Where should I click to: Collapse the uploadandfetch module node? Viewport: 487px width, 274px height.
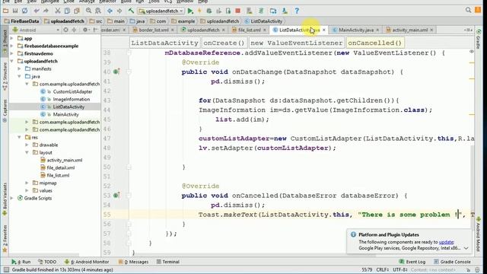[x=12, y=61]
